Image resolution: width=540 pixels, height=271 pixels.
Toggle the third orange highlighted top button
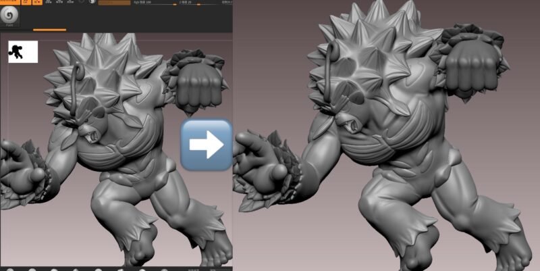(x=36, y=3)
